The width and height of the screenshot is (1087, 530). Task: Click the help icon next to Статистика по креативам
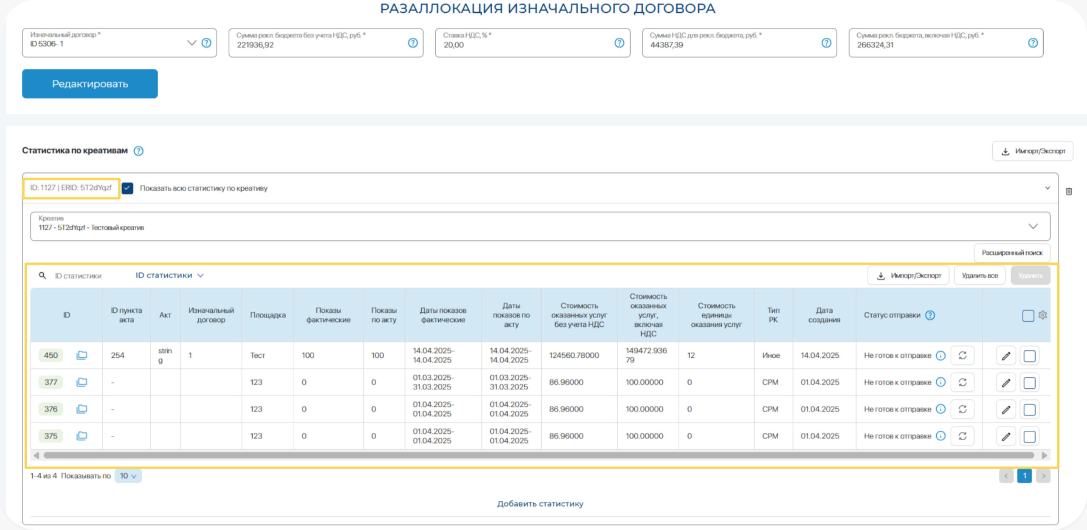[138, 151]
